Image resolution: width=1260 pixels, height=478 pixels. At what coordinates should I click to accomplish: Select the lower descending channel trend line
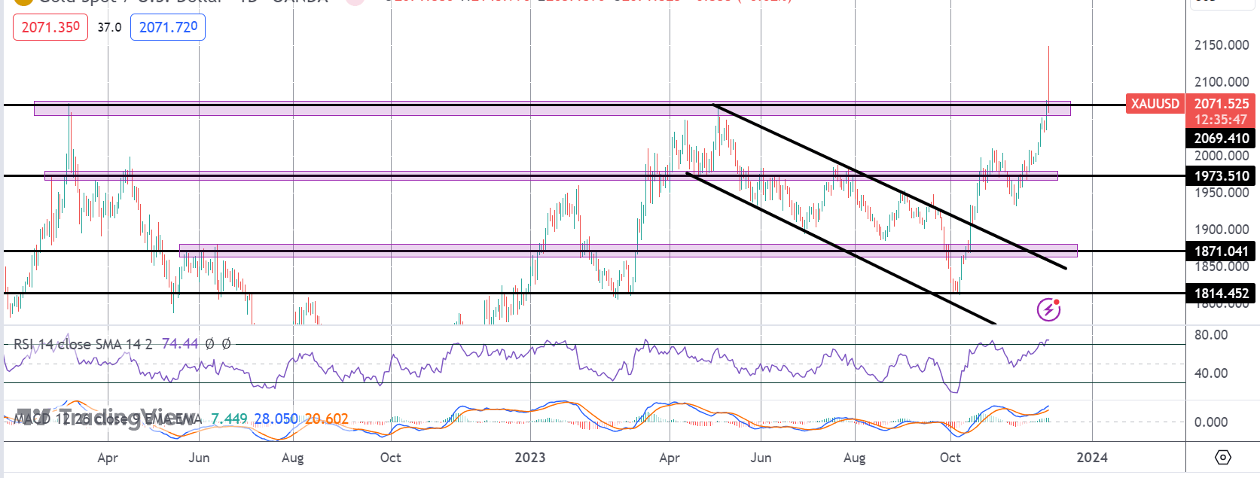pyautogui.click(x=840, y=248)
